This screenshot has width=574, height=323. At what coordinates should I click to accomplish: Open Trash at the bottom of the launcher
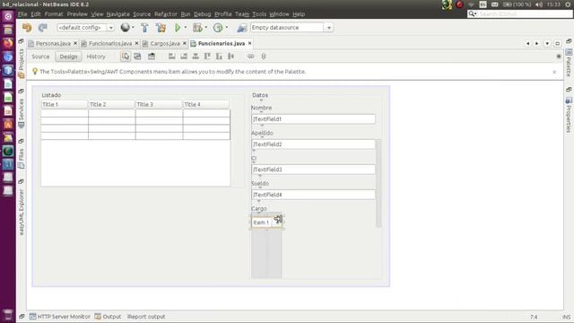click(8, 315)
